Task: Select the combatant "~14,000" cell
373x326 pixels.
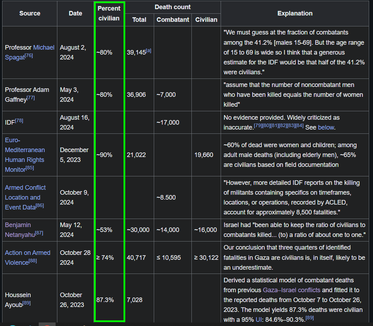Action: (173, 230)
